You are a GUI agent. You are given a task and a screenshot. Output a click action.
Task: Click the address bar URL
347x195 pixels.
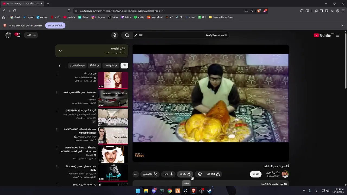coord(122,11)
